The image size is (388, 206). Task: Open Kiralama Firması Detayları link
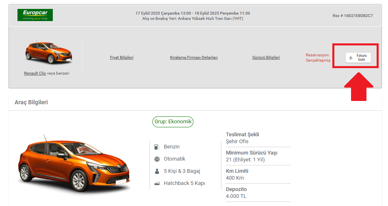click(194, 58)
